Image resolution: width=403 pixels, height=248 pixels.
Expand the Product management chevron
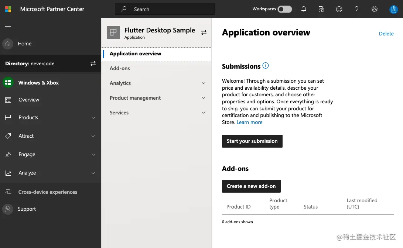click(204, 98)
